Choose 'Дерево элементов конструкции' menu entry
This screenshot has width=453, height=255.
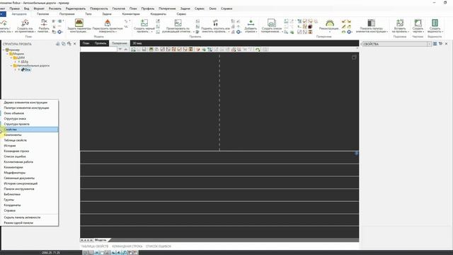30,102
